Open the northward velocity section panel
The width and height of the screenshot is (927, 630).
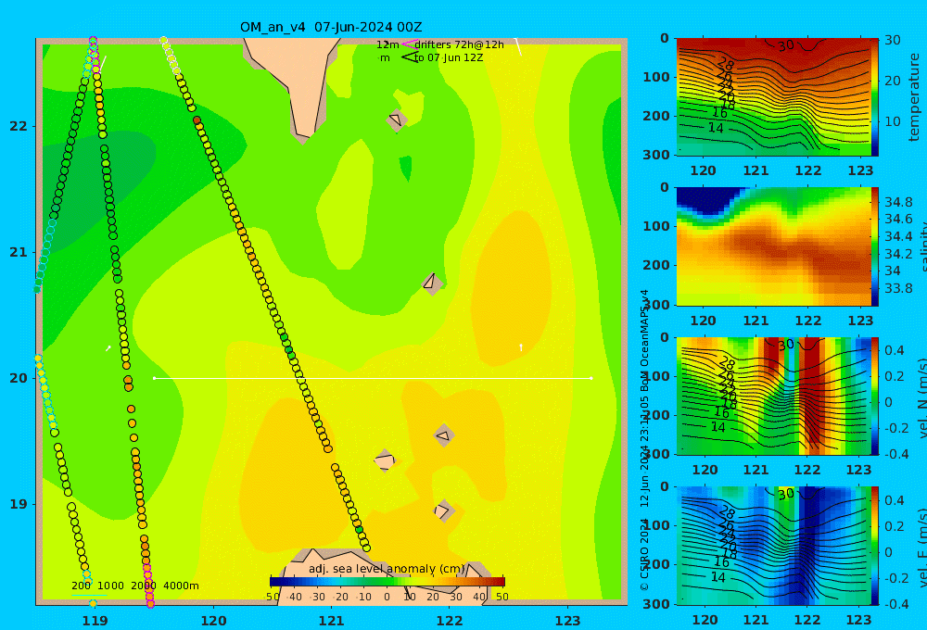pyautogui.click(x=774, y=396)
